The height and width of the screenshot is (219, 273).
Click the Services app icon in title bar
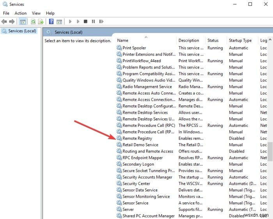click(x=5, y=4)
